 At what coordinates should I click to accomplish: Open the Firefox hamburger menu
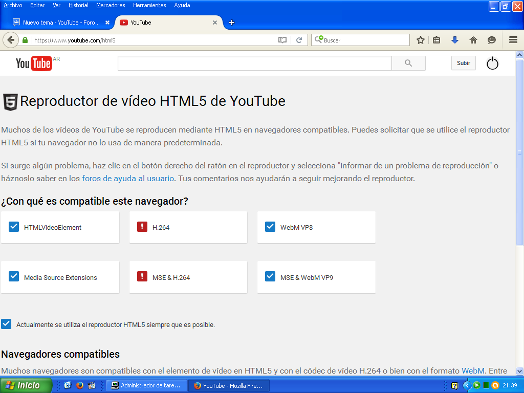(513, 40)
